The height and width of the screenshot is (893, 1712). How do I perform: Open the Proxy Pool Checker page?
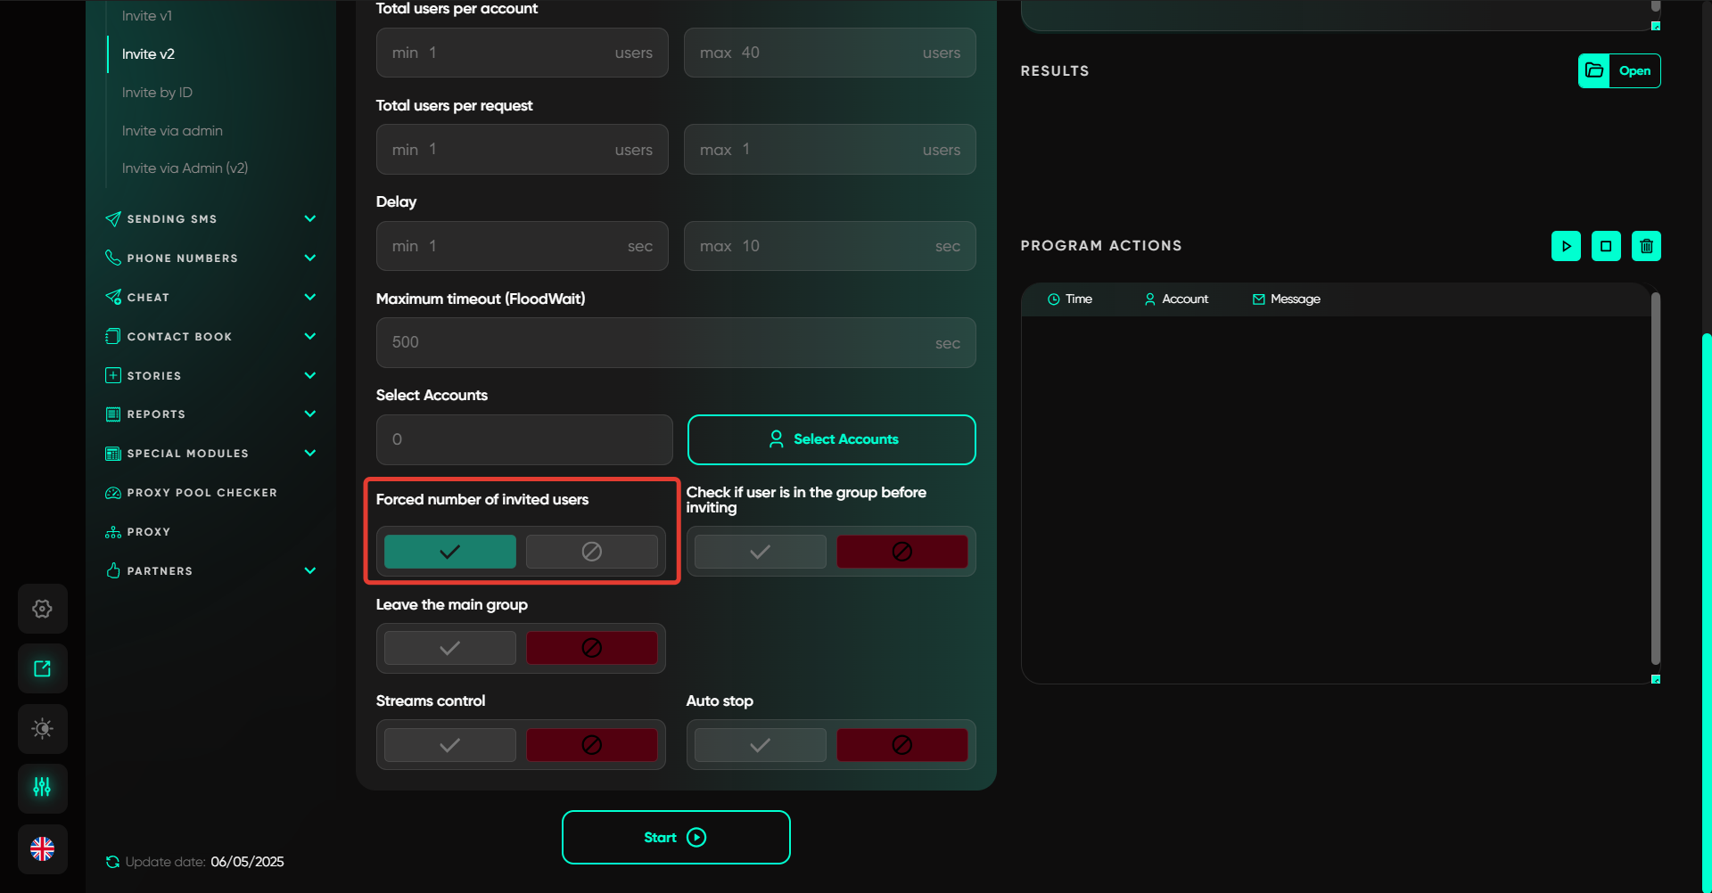click(x=202, y=493)
